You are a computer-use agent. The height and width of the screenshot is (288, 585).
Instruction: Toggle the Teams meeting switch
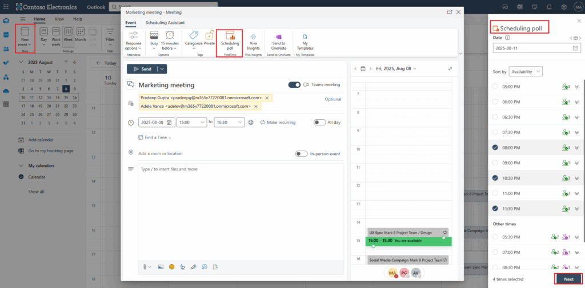pyautogui.click(x=294, y=84)
